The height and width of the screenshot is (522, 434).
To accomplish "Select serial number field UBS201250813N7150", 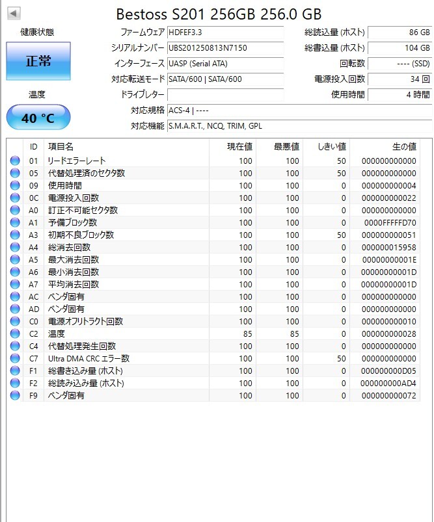I will [225, 48].
